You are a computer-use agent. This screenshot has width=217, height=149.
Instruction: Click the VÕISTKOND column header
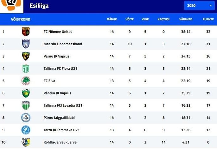[x=21, y=19]
